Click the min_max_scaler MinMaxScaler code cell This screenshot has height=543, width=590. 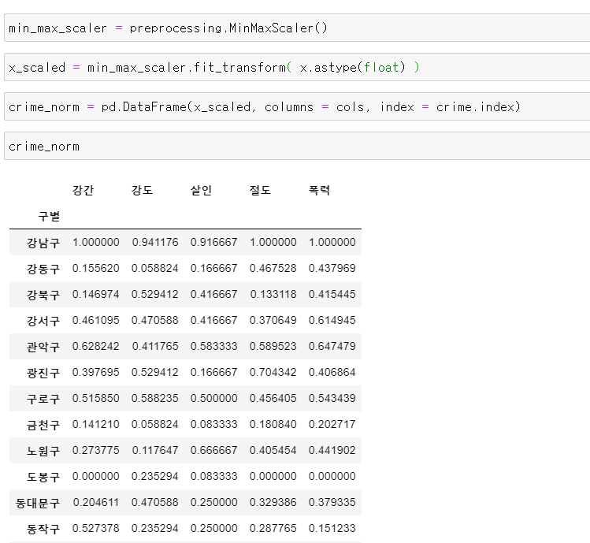point(297,28)
